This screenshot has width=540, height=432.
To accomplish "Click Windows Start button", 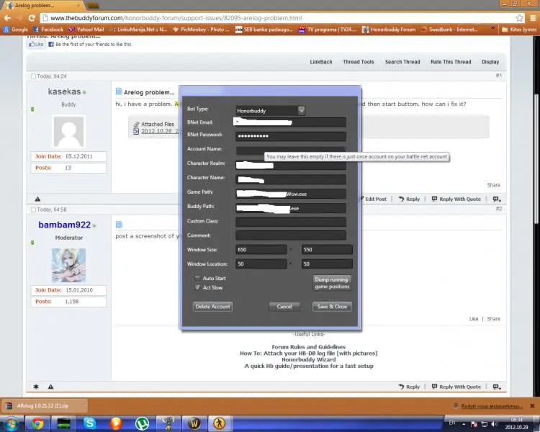I will pos(10,424).
